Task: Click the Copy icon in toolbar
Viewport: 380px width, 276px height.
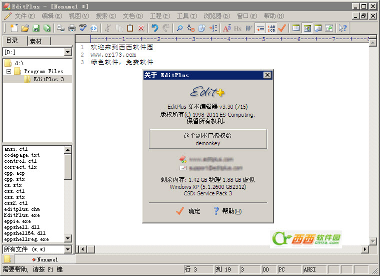Action: coord(119,28)
